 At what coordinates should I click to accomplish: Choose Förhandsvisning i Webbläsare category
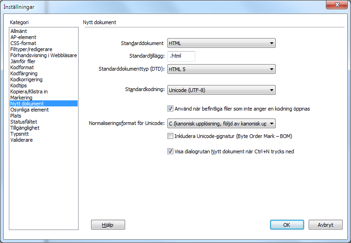pos(44,55)
